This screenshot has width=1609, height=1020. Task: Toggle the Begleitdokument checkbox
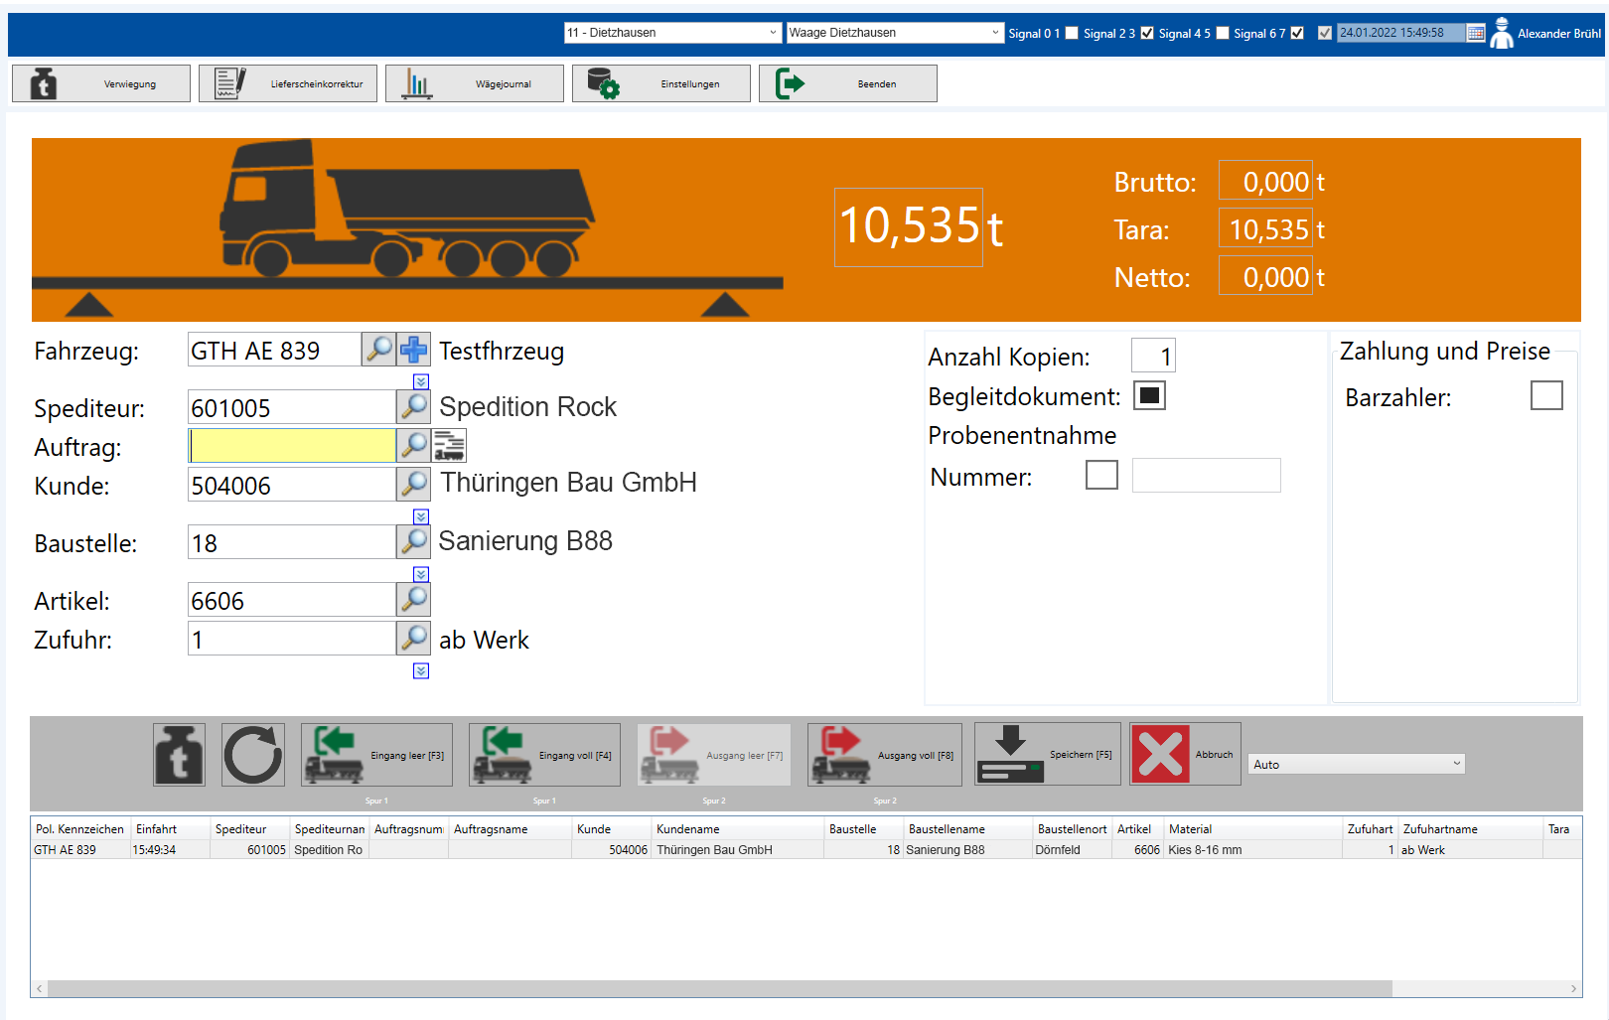pos(1149,395)
